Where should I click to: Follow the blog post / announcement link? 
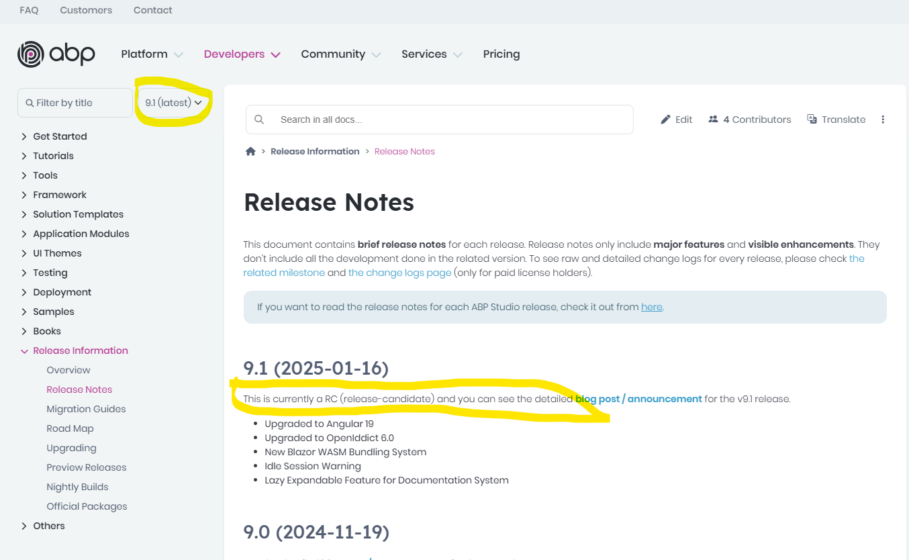(x=638, y=399)
